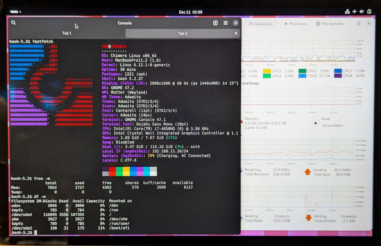The width and height of the screenshot is (381, 246).
Task: Pick color via the CPU3 yellow swatch
Action: pos(267,71)
